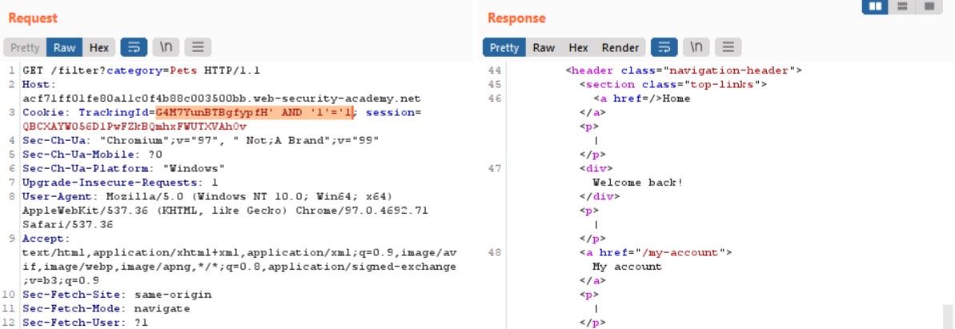Click the header class="navigation-header" line

point(684,70)
